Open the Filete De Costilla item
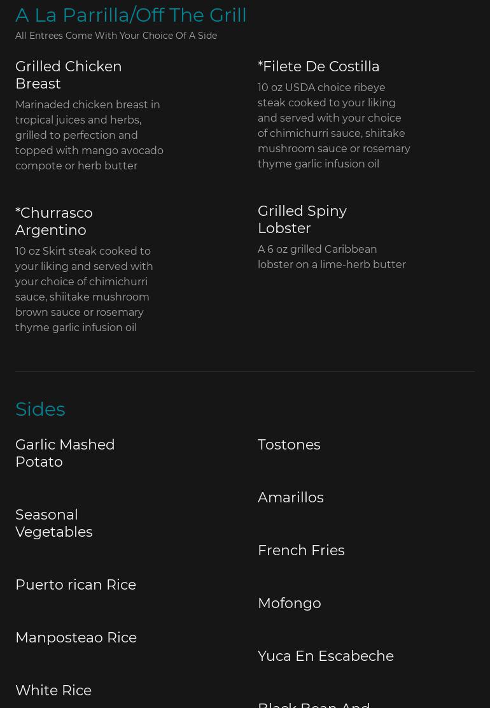The height and width of the screenshot is (708, 490). point(319,66)
